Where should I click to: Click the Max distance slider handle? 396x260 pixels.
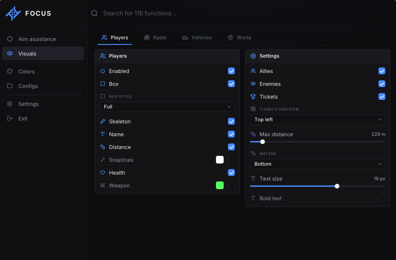(x=263, y=142)
